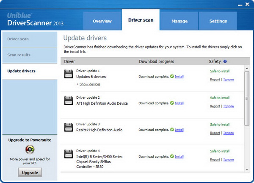Click 'Intel(R) 5 Series/3400 Series' text
This screenshot has height=183, width=254.
tap(99, 157)
